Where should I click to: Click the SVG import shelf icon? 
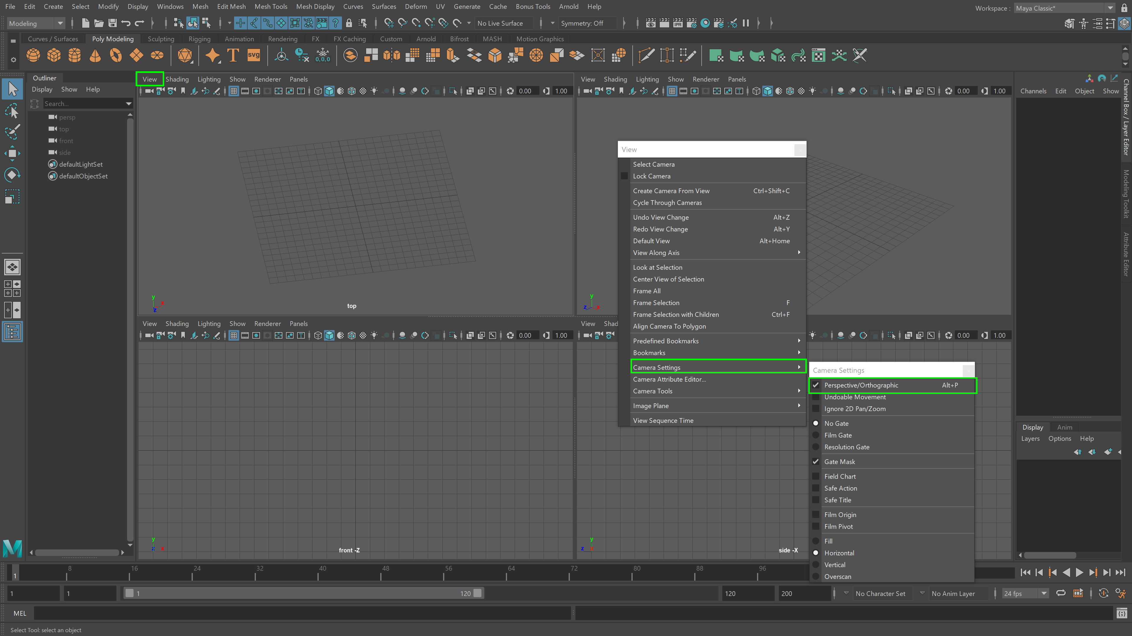(254, 56)
